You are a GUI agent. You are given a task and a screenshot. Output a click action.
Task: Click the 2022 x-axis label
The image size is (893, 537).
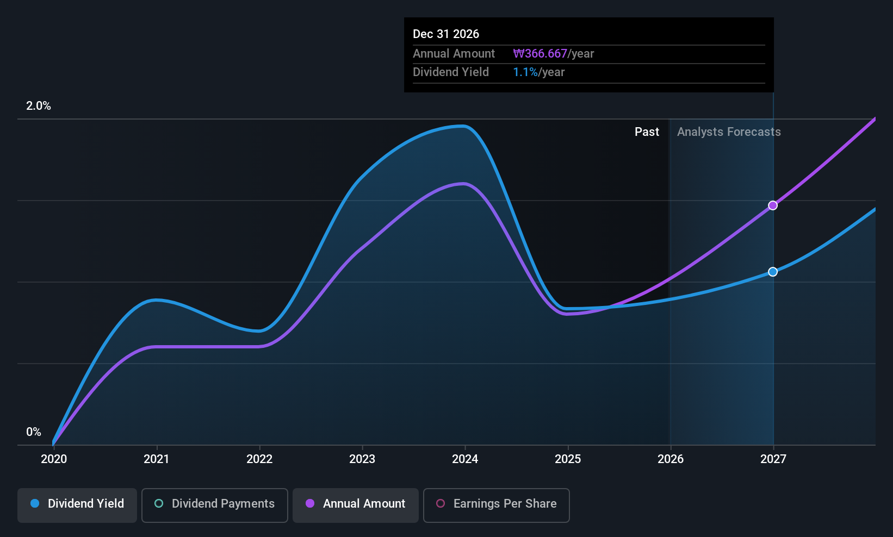coord(259,459)
